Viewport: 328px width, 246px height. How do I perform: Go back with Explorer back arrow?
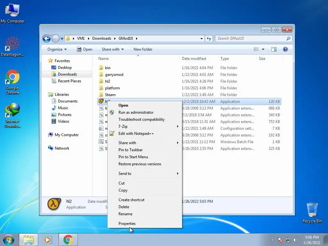pyautogui.click(x=46, y=38)
